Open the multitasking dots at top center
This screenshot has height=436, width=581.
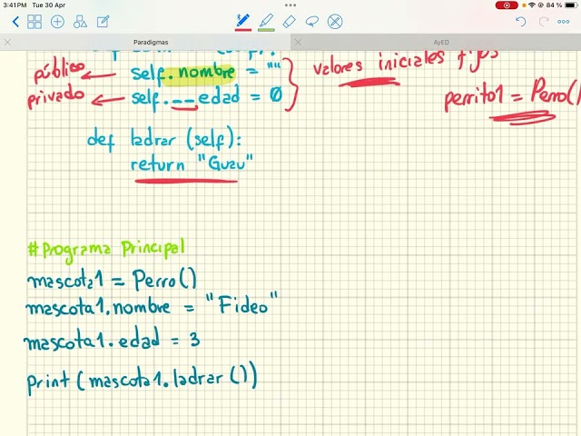(290, 5)
